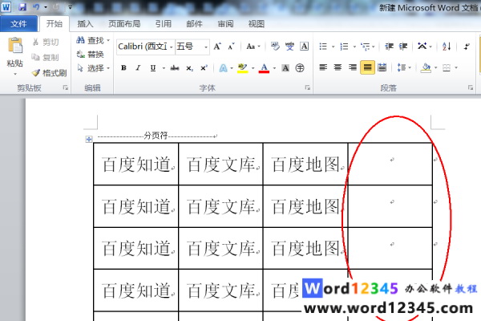Toggle Justify alignment button
The height and width of the screenshot is (321, 481).
[x=367, y=67]
